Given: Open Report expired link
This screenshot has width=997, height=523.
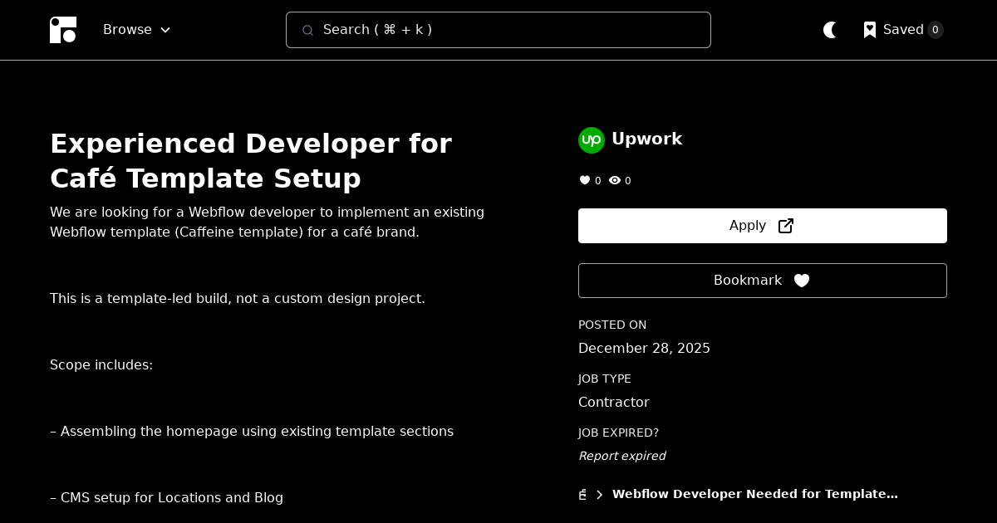Looking at the screenshot, I should [621, 456].
